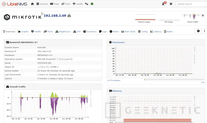The height and width of the screenshot is (123, 207).
Task: Click the Processors chip icon
Action: tap(110, 42)
